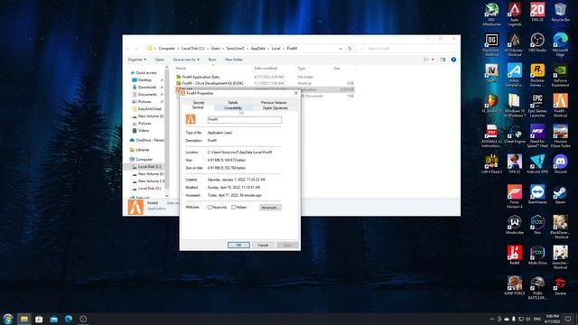Click Burn in the Explorer toolbar

pos(212,60)
